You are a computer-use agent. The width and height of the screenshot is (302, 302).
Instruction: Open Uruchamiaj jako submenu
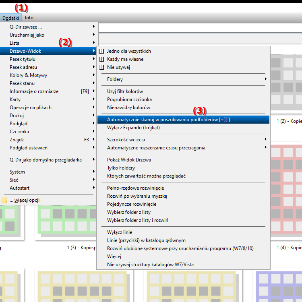coord(48,35)
